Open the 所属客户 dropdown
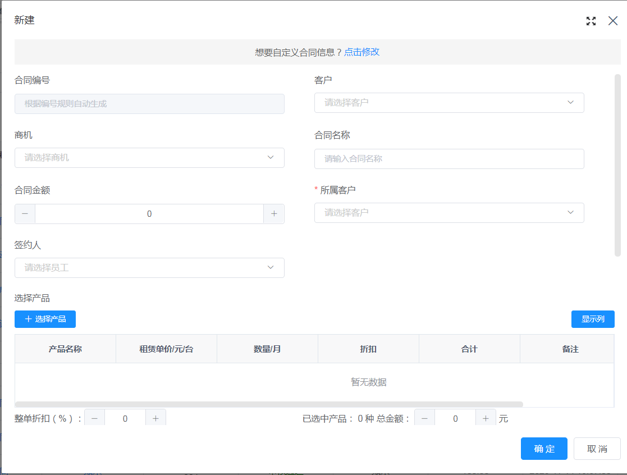Image resolution: width=627 pixels, height=475 pixels. tap(449, 213)
